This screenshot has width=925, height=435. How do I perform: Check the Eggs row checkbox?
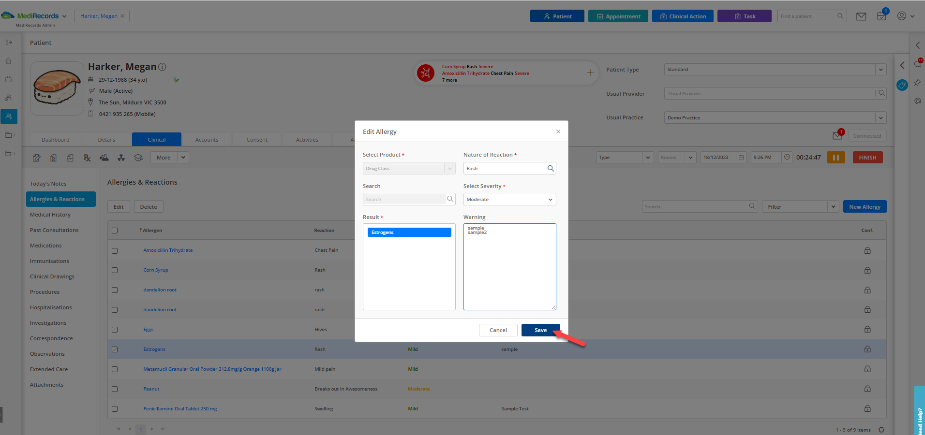115,330
